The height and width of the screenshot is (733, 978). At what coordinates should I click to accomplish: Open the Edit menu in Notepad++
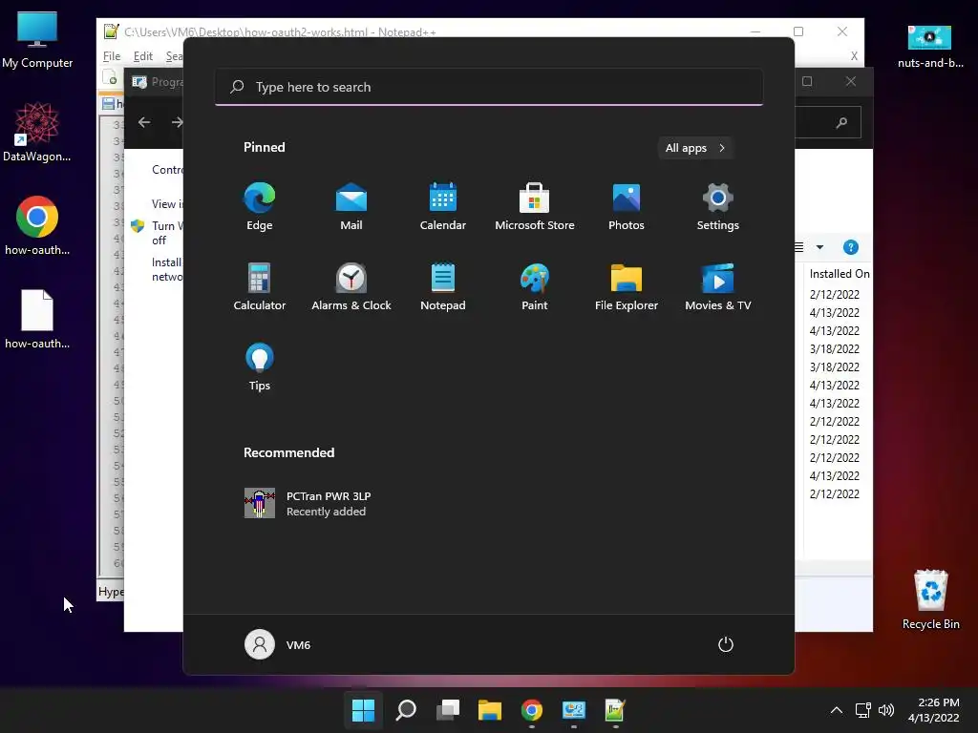point(143,56)
